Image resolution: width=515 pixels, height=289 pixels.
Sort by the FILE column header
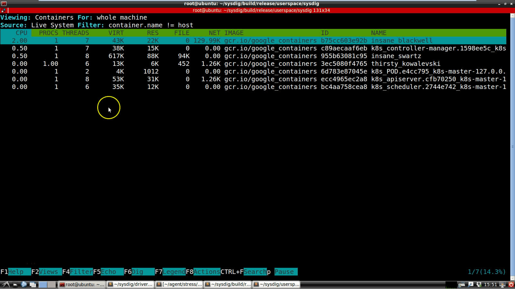coord(182,33)
